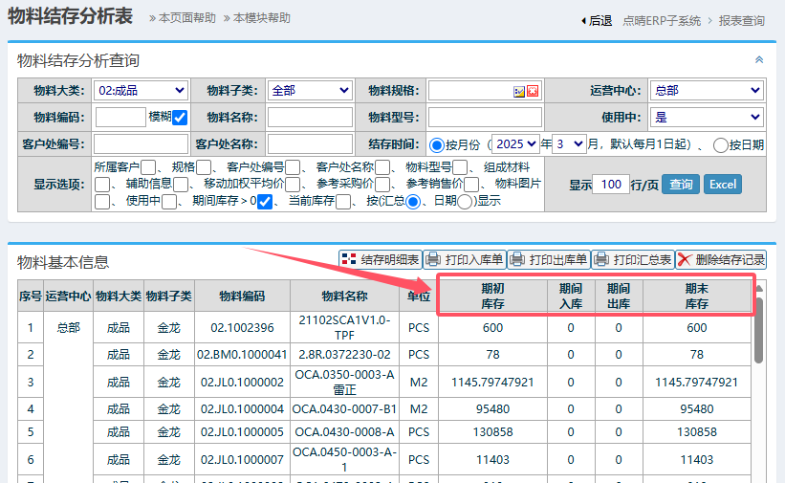Expand the 运营中心 dropdown
Image resolution: width=785 pixels, height=483 pixels.
[706, 91]
